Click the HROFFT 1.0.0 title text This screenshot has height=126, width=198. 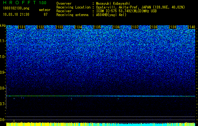[x=25, y=3]
